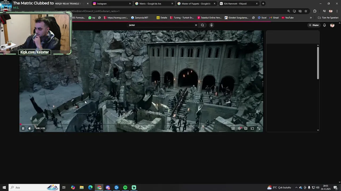The height and width of the screenshot is (191, 341).
Task: Open File Explorer from the taskbar
Action: [82, 188]
